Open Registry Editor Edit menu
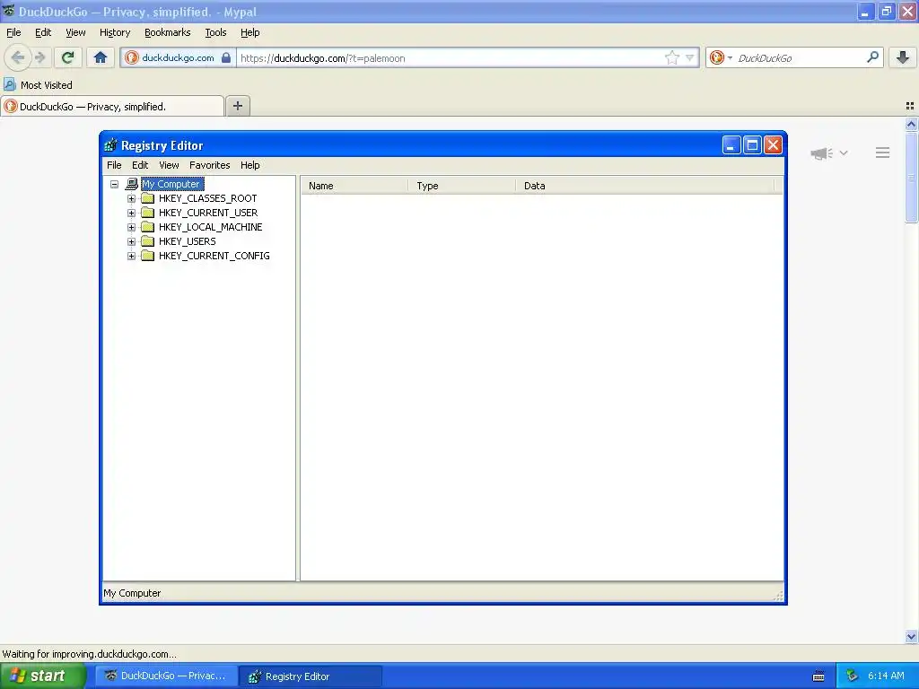The height and width of the screenshot is (689, 919). coord(140,165)
